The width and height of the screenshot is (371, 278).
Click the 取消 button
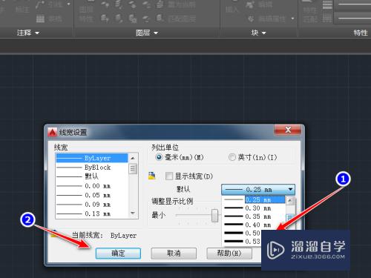pyautogui.click(x=174, y=254)
